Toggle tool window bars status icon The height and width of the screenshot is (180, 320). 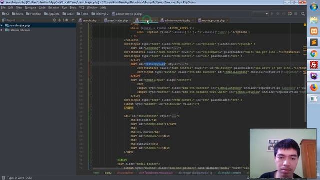[3, 178]
